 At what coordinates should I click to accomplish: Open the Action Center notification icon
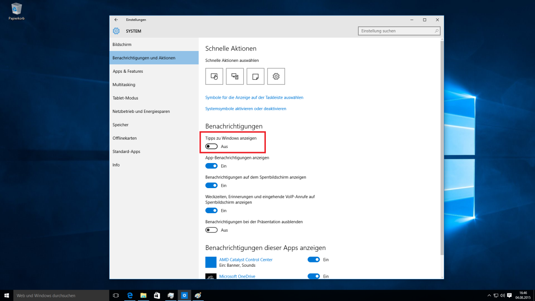click(510, 296)
